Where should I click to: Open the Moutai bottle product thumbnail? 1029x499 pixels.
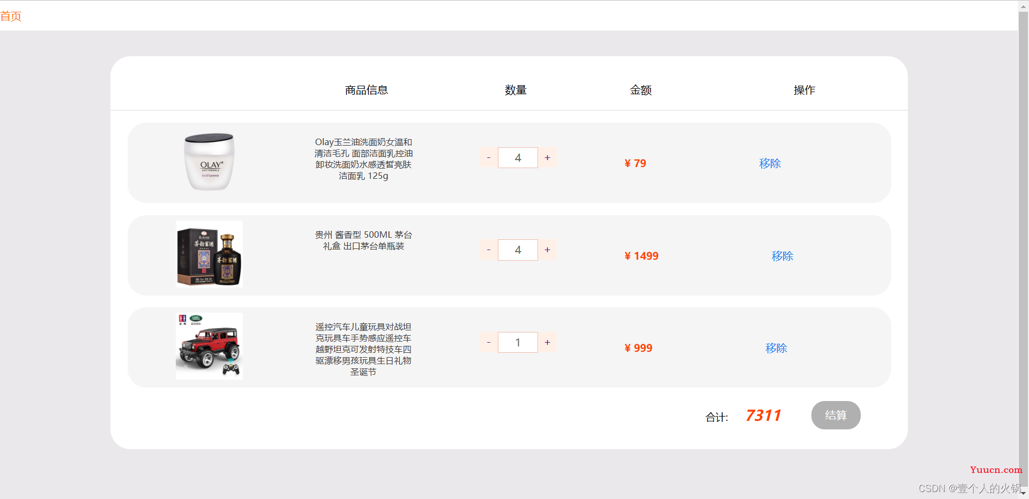pyautogui.click(x=209, y=254)
